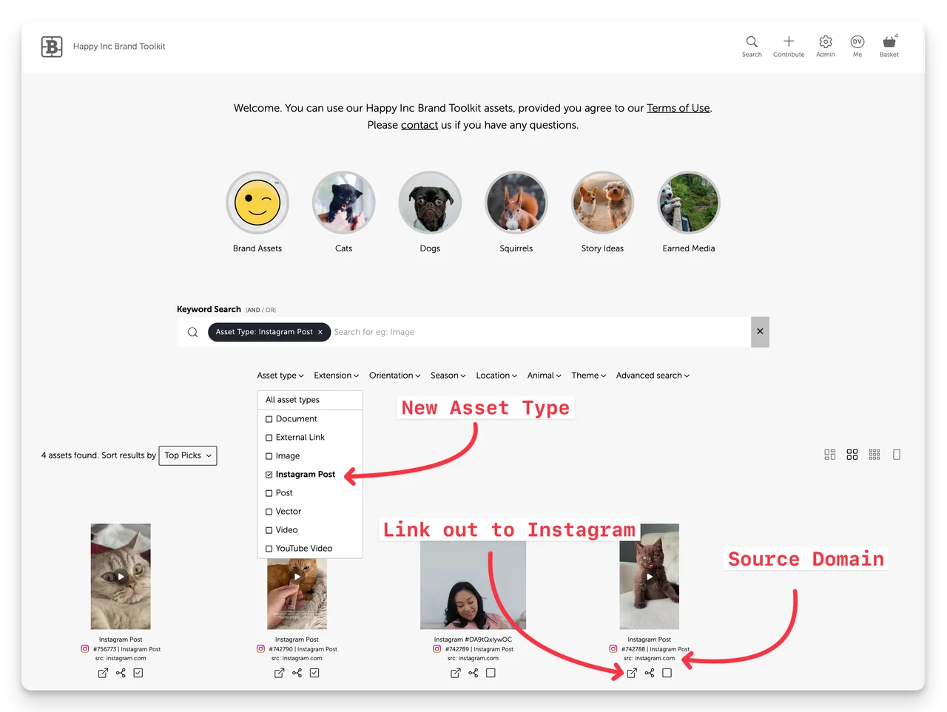The width and height of the screenshot is (947, 712).
Task: Select the checkbox under asset #742789
Action: pyautogui.click(x=491, y=673)
